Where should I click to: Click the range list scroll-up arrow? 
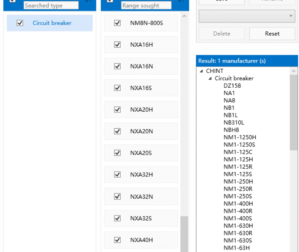(184, 16)
